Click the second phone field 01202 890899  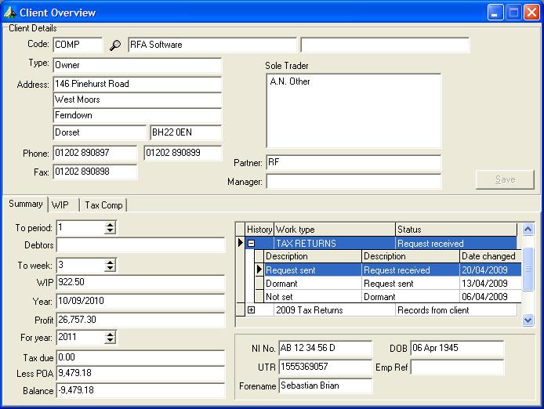click(183, 153)
